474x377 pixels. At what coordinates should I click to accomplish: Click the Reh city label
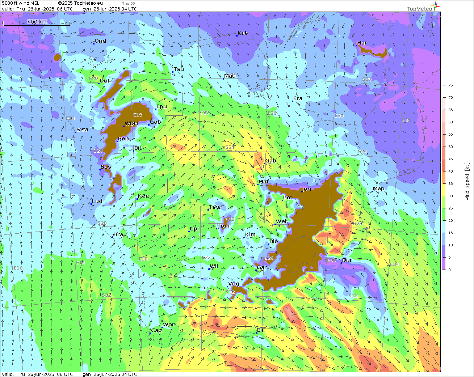click(x=123, y=139)
